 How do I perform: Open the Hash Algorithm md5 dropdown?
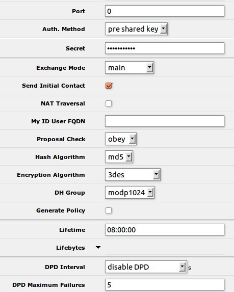[x=119, y=157]
